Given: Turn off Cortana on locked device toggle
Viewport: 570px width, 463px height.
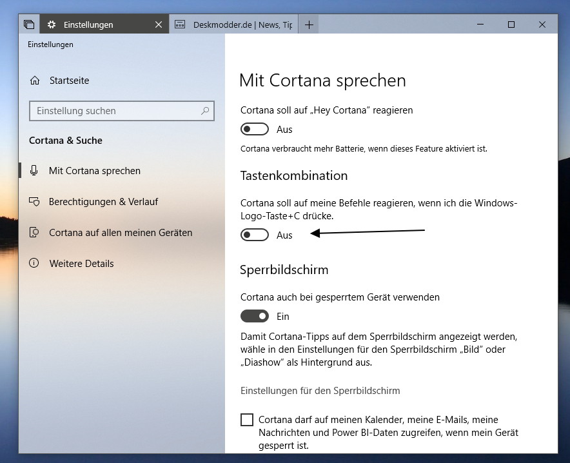Looking at the screenshot, I should tap(255, 316).
